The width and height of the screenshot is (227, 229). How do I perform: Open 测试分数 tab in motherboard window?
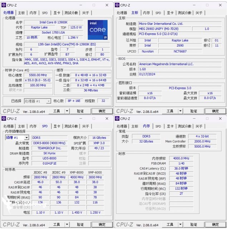tap(184, 13)
